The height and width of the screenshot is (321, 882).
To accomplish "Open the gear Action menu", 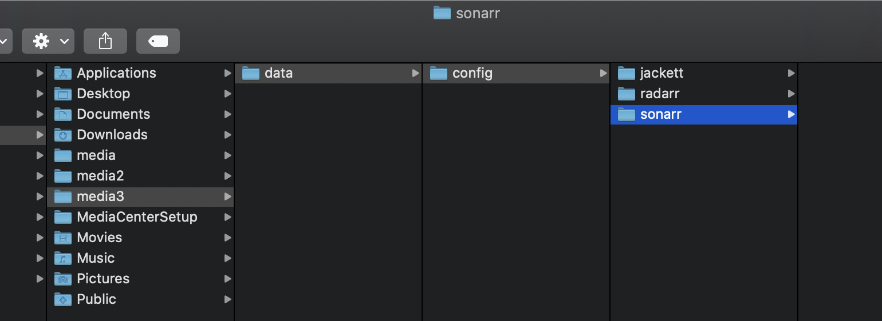I will point(48,41).
